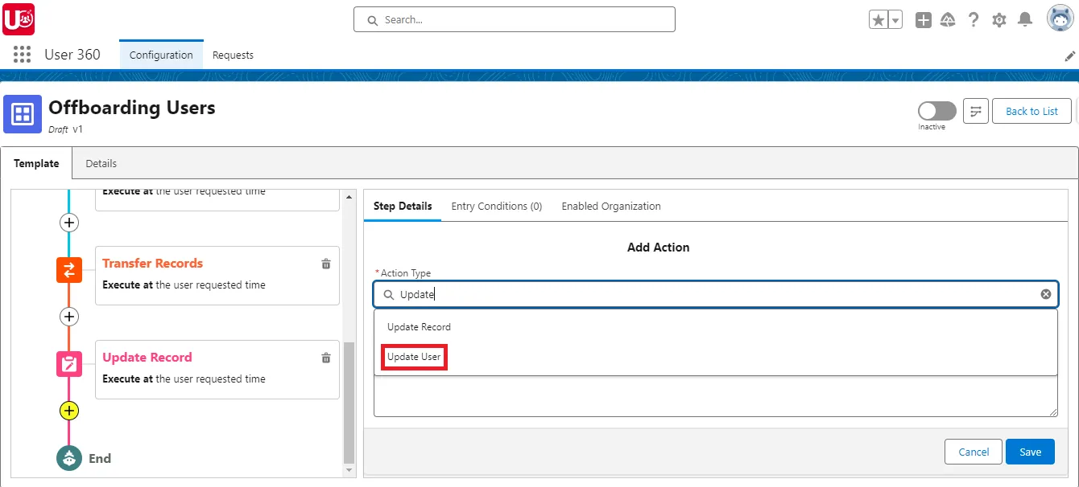Viewport: 1079px width, 487px height.
Task: Click the plus icon above Transfer Records
Action: pyautogui.click(x=68, y=223)
